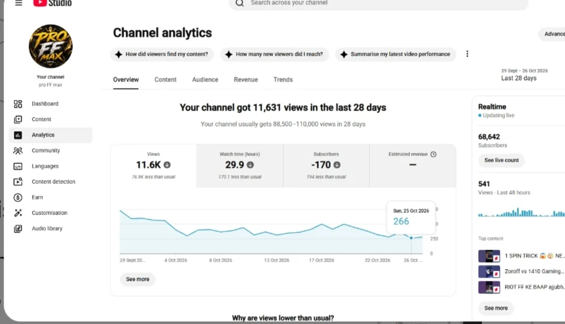Viewport: 565px width, 324px height.
Task: Click the down-arrow icon beside -170 subscribers
Action: 337,165
